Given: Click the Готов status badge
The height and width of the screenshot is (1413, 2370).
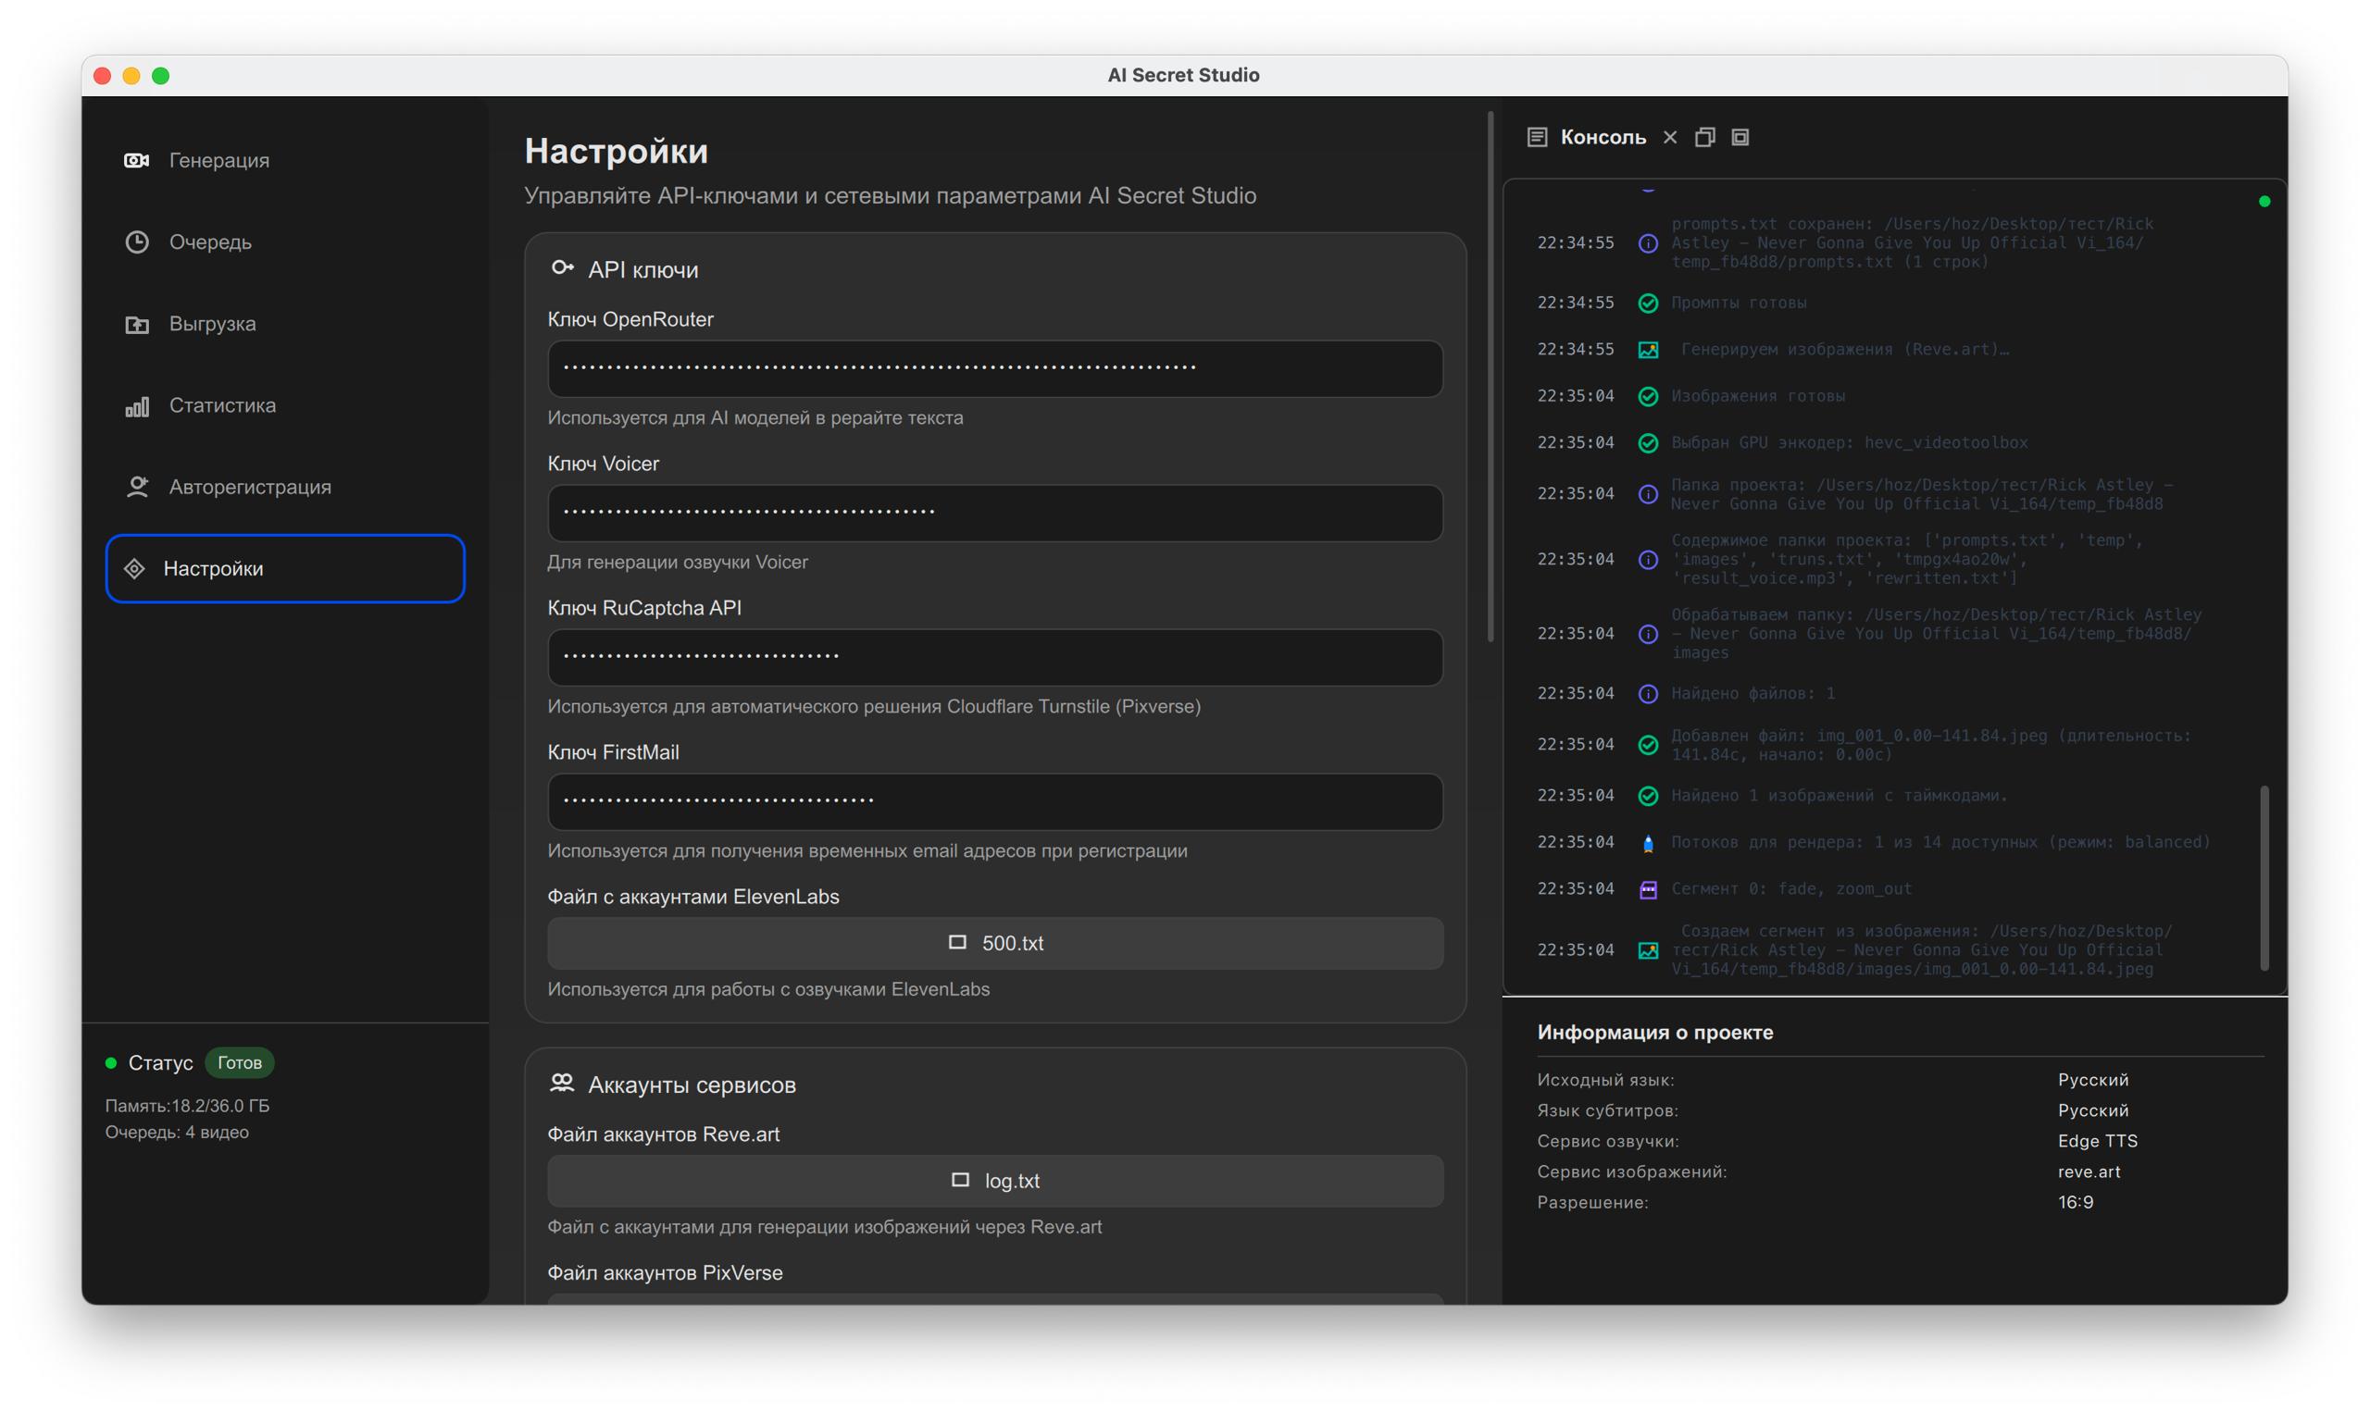Looking at the screenshot, I should 239,1062.
